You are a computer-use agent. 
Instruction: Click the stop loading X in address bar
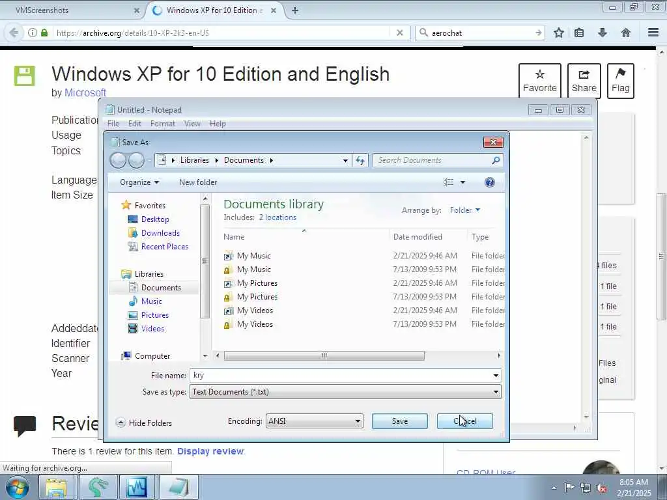click(x=399, y=33)
